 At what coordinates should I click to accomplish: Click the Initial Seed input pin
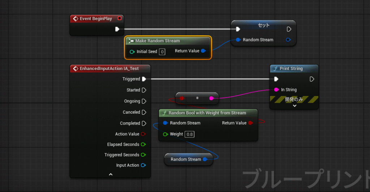[132, 52]
